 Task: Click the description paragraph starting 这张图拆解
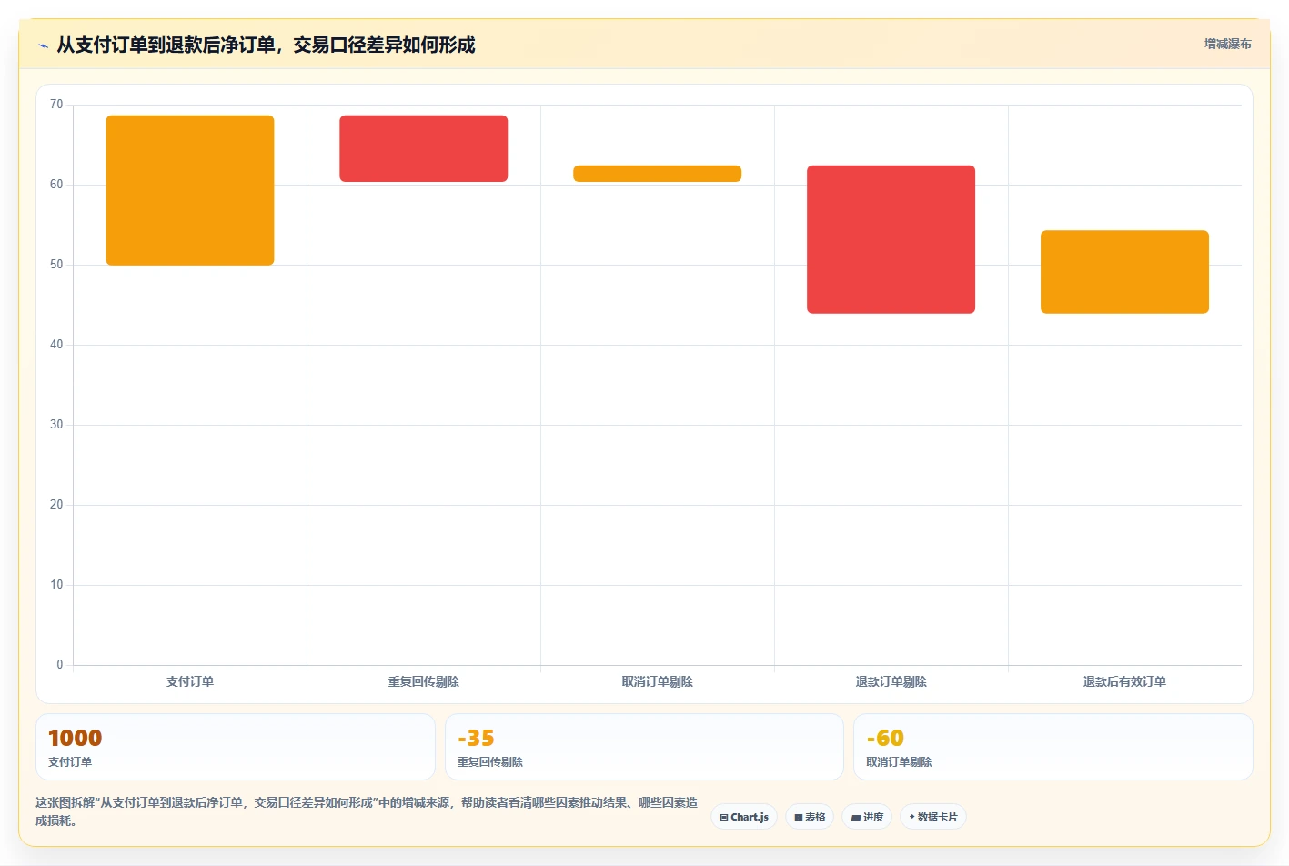point(367,811)
